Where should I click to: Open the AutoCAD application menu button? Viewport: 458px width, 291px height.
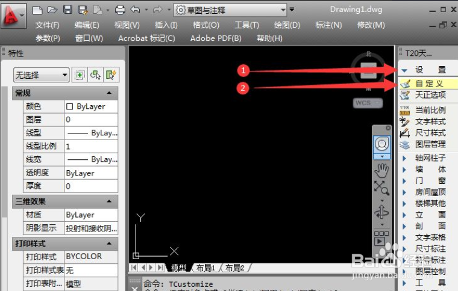(13, 16)
